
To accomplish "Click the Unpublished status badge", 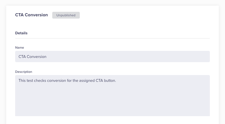I will click(66, 15).
